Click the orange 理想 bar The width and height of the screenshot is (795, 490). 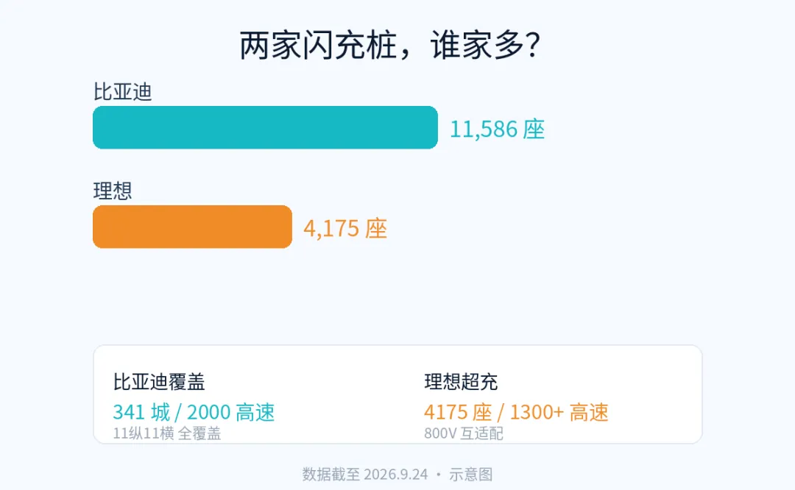click(x=193, y=227)
